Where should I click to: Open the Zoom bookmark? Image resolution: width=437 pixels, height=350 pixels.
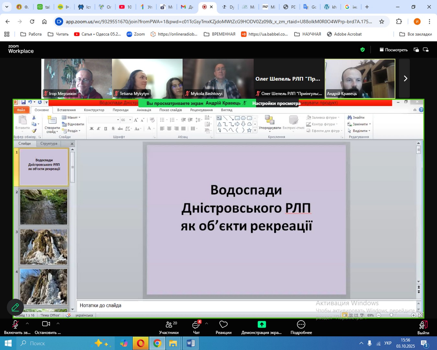coord(136,34)
